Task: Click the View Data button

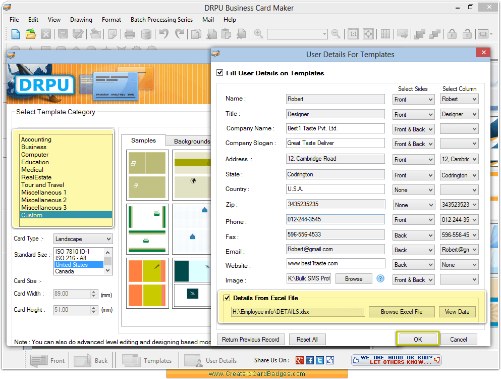Action: pos(457,311)
